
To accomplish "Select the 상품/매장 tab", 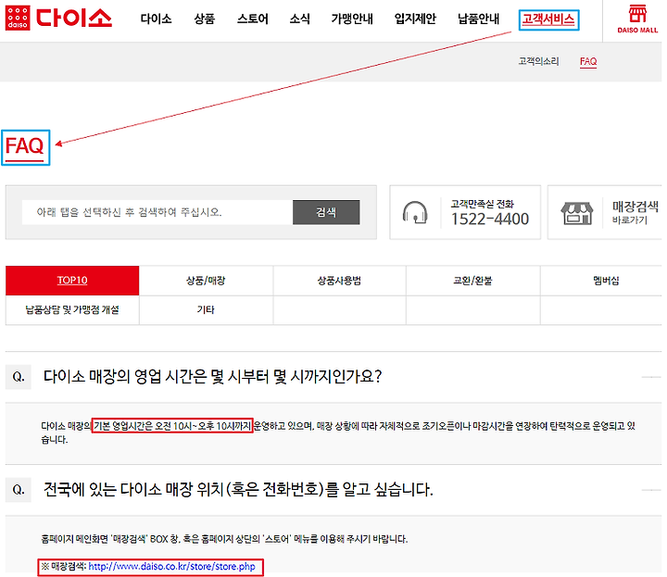I will tap(206, 281).
